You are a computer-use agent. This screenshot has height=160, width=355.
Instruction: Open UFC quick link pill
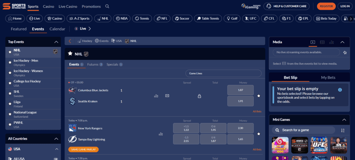click(x=251, y=19)
